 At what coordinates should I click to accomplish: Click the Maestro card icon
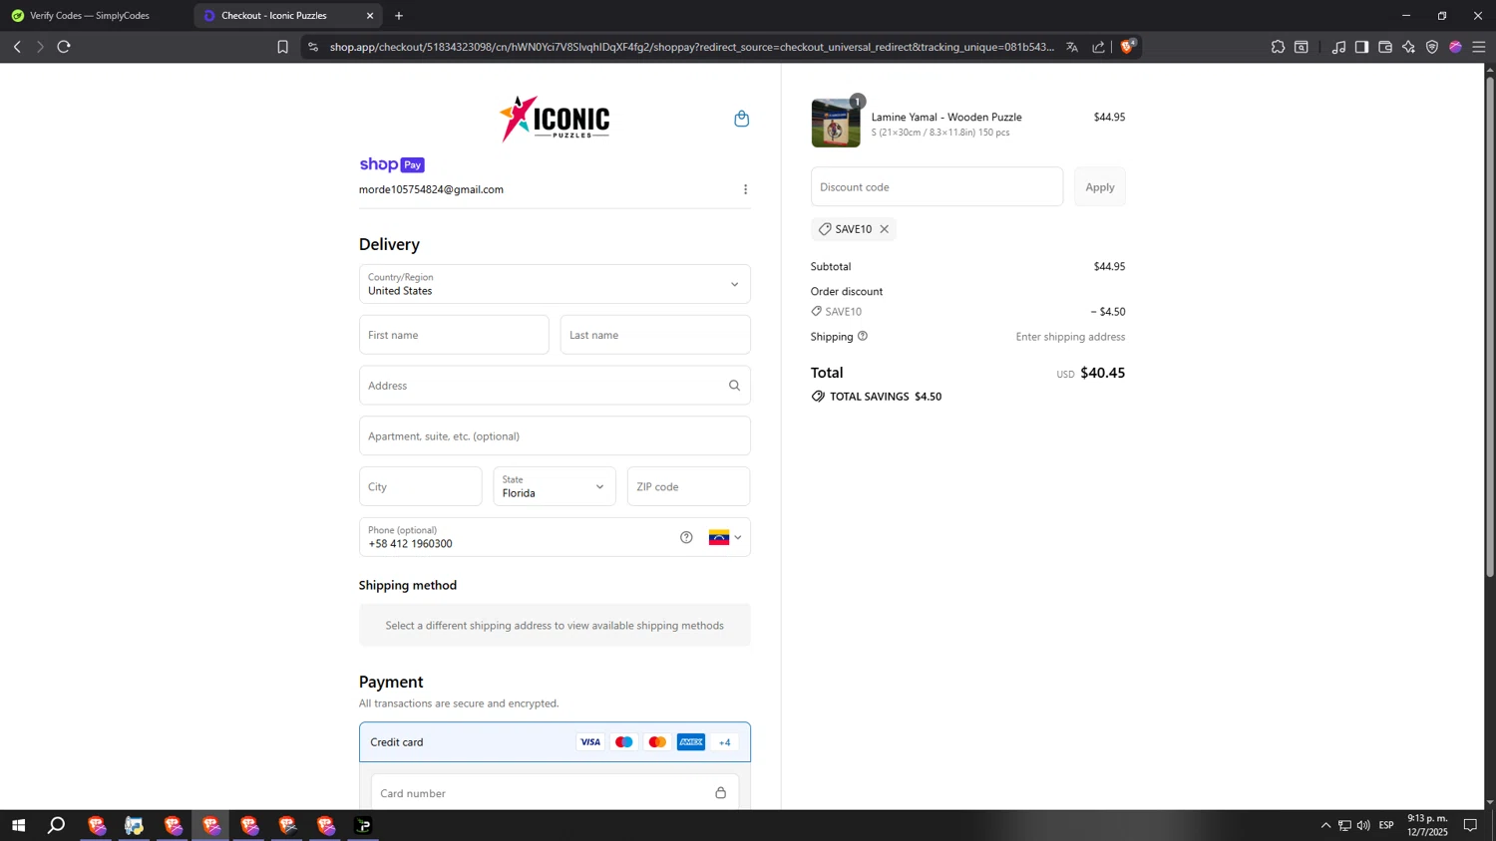click(x=624, y=742)
